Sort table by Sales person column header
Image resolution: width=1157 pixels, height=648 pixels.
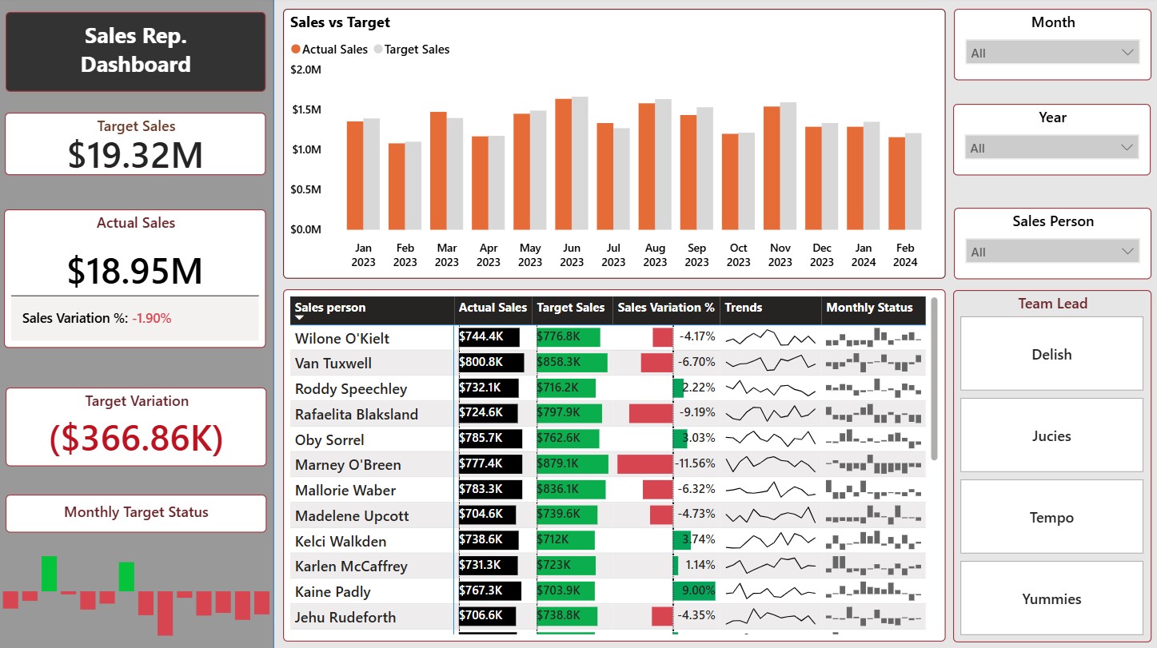[330, 308]
